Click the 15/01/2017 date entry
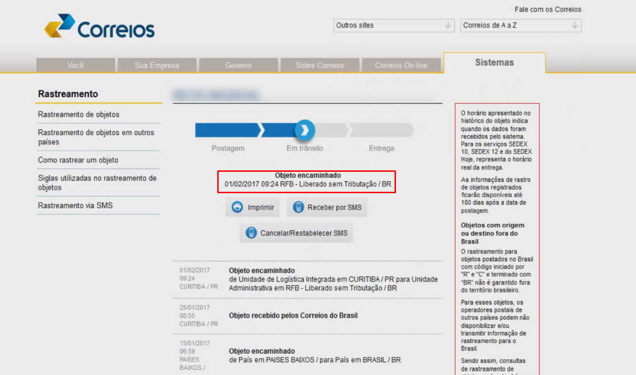Image resolution: width=636 pixels, height=375 pixels. pos(194,343)
